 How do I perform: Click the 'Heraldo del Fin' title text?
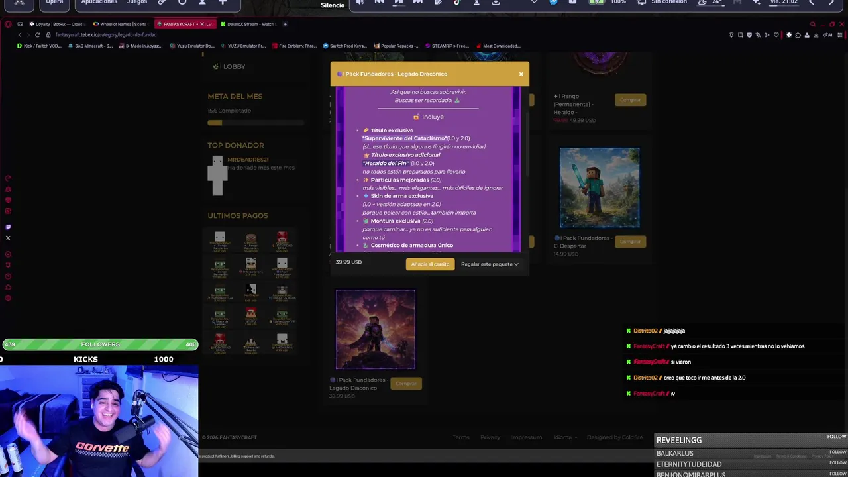coord(386,163)
